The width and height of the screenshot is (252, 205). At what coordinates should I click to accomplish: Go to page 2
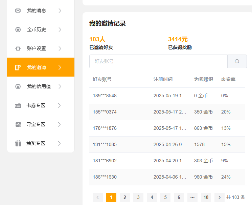pos(125,197)
